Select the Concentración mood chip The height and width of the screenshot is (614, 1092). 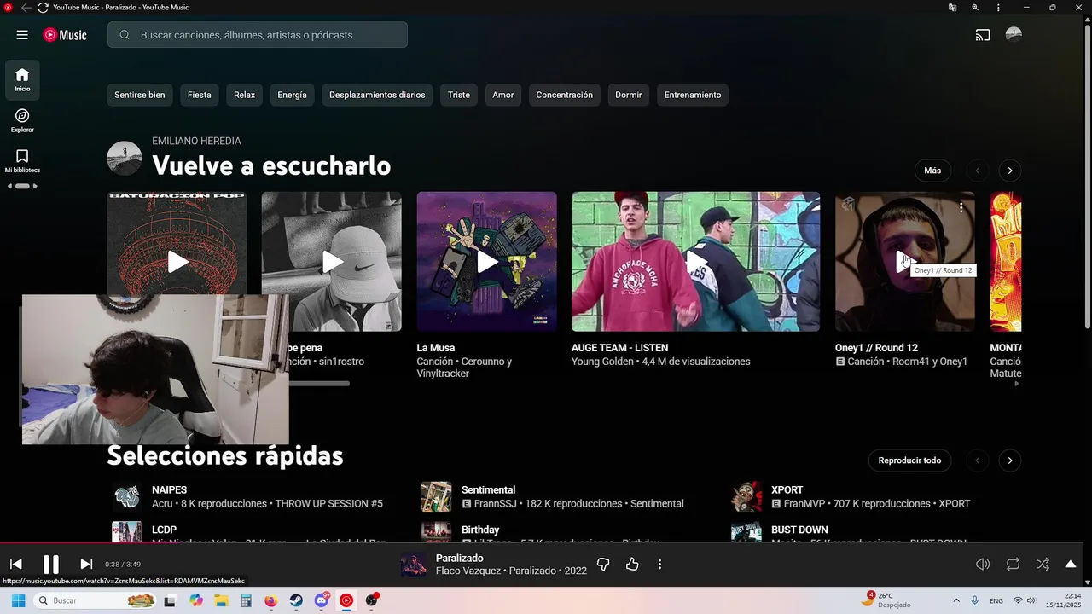coord(564,95)
